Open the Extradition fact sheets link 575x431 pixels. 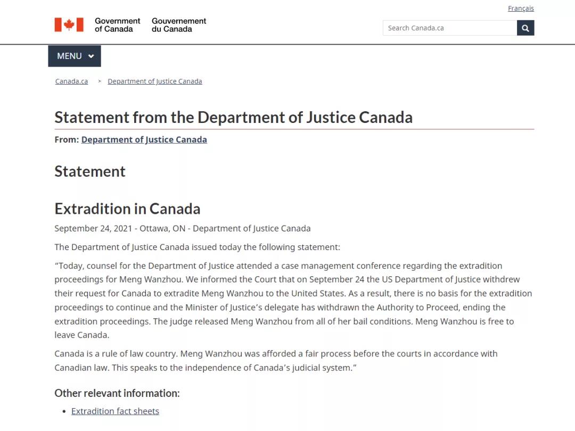(115, 411)
